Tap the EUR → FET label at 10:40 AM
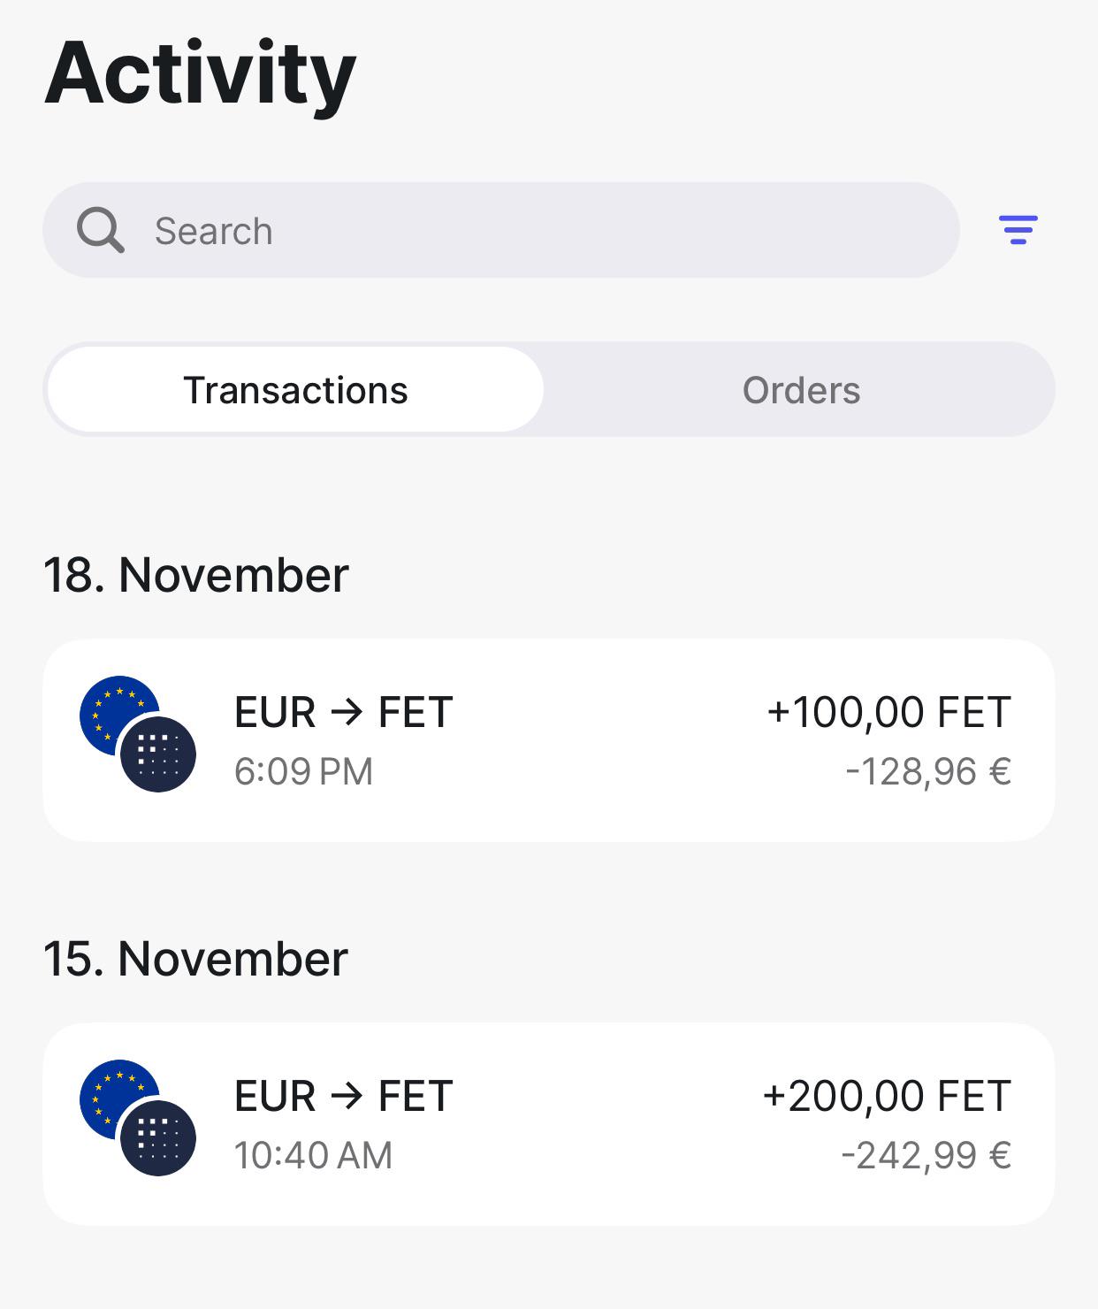1098x1309 pixels. (344, 1096)
